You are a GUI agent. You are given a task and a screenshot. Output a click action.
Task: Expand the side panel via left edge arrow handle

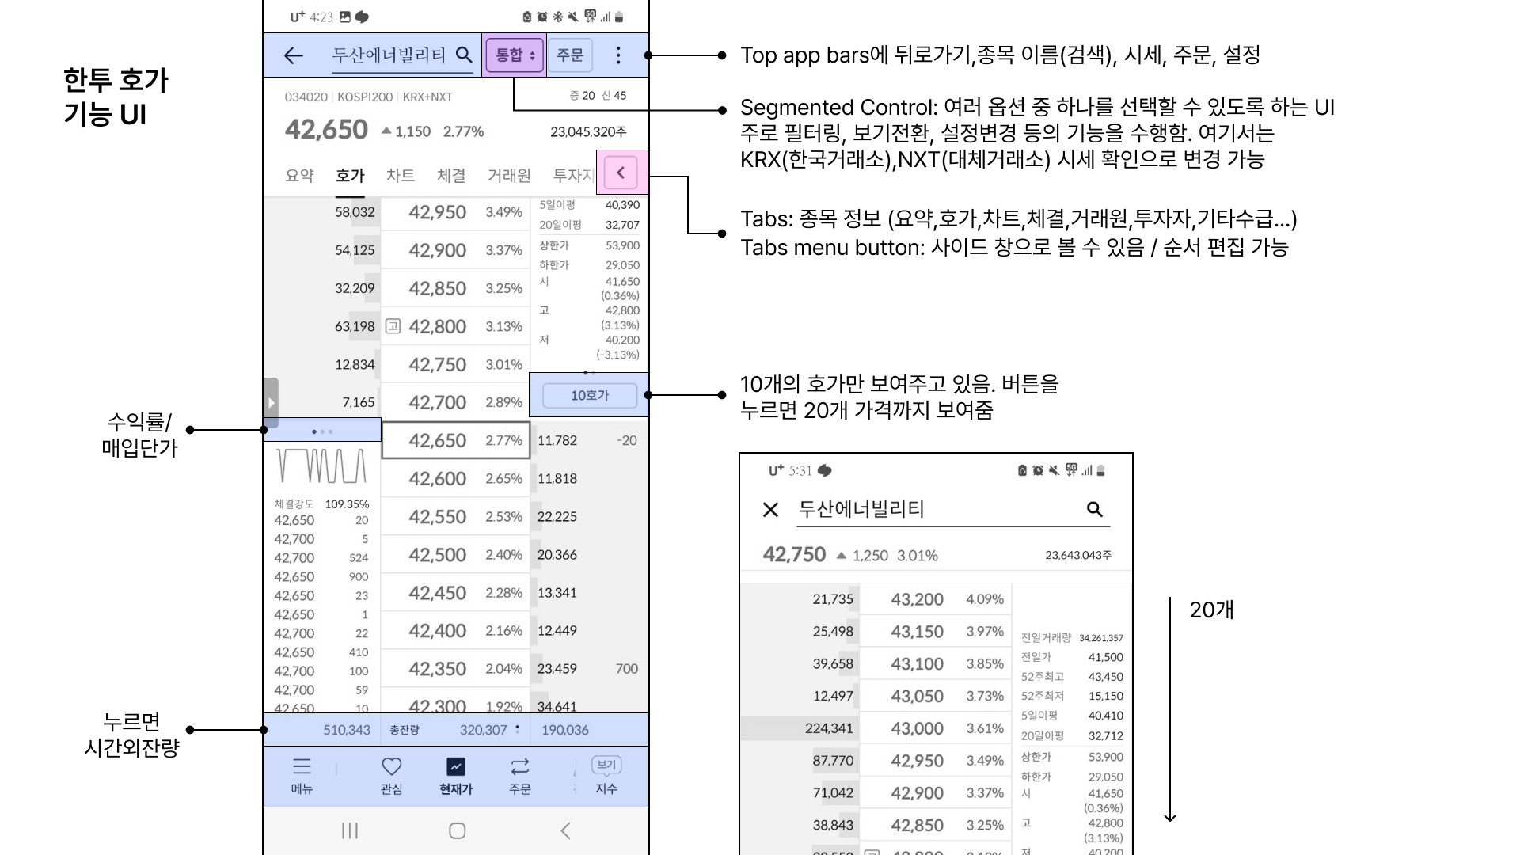(x=270, y=402)
